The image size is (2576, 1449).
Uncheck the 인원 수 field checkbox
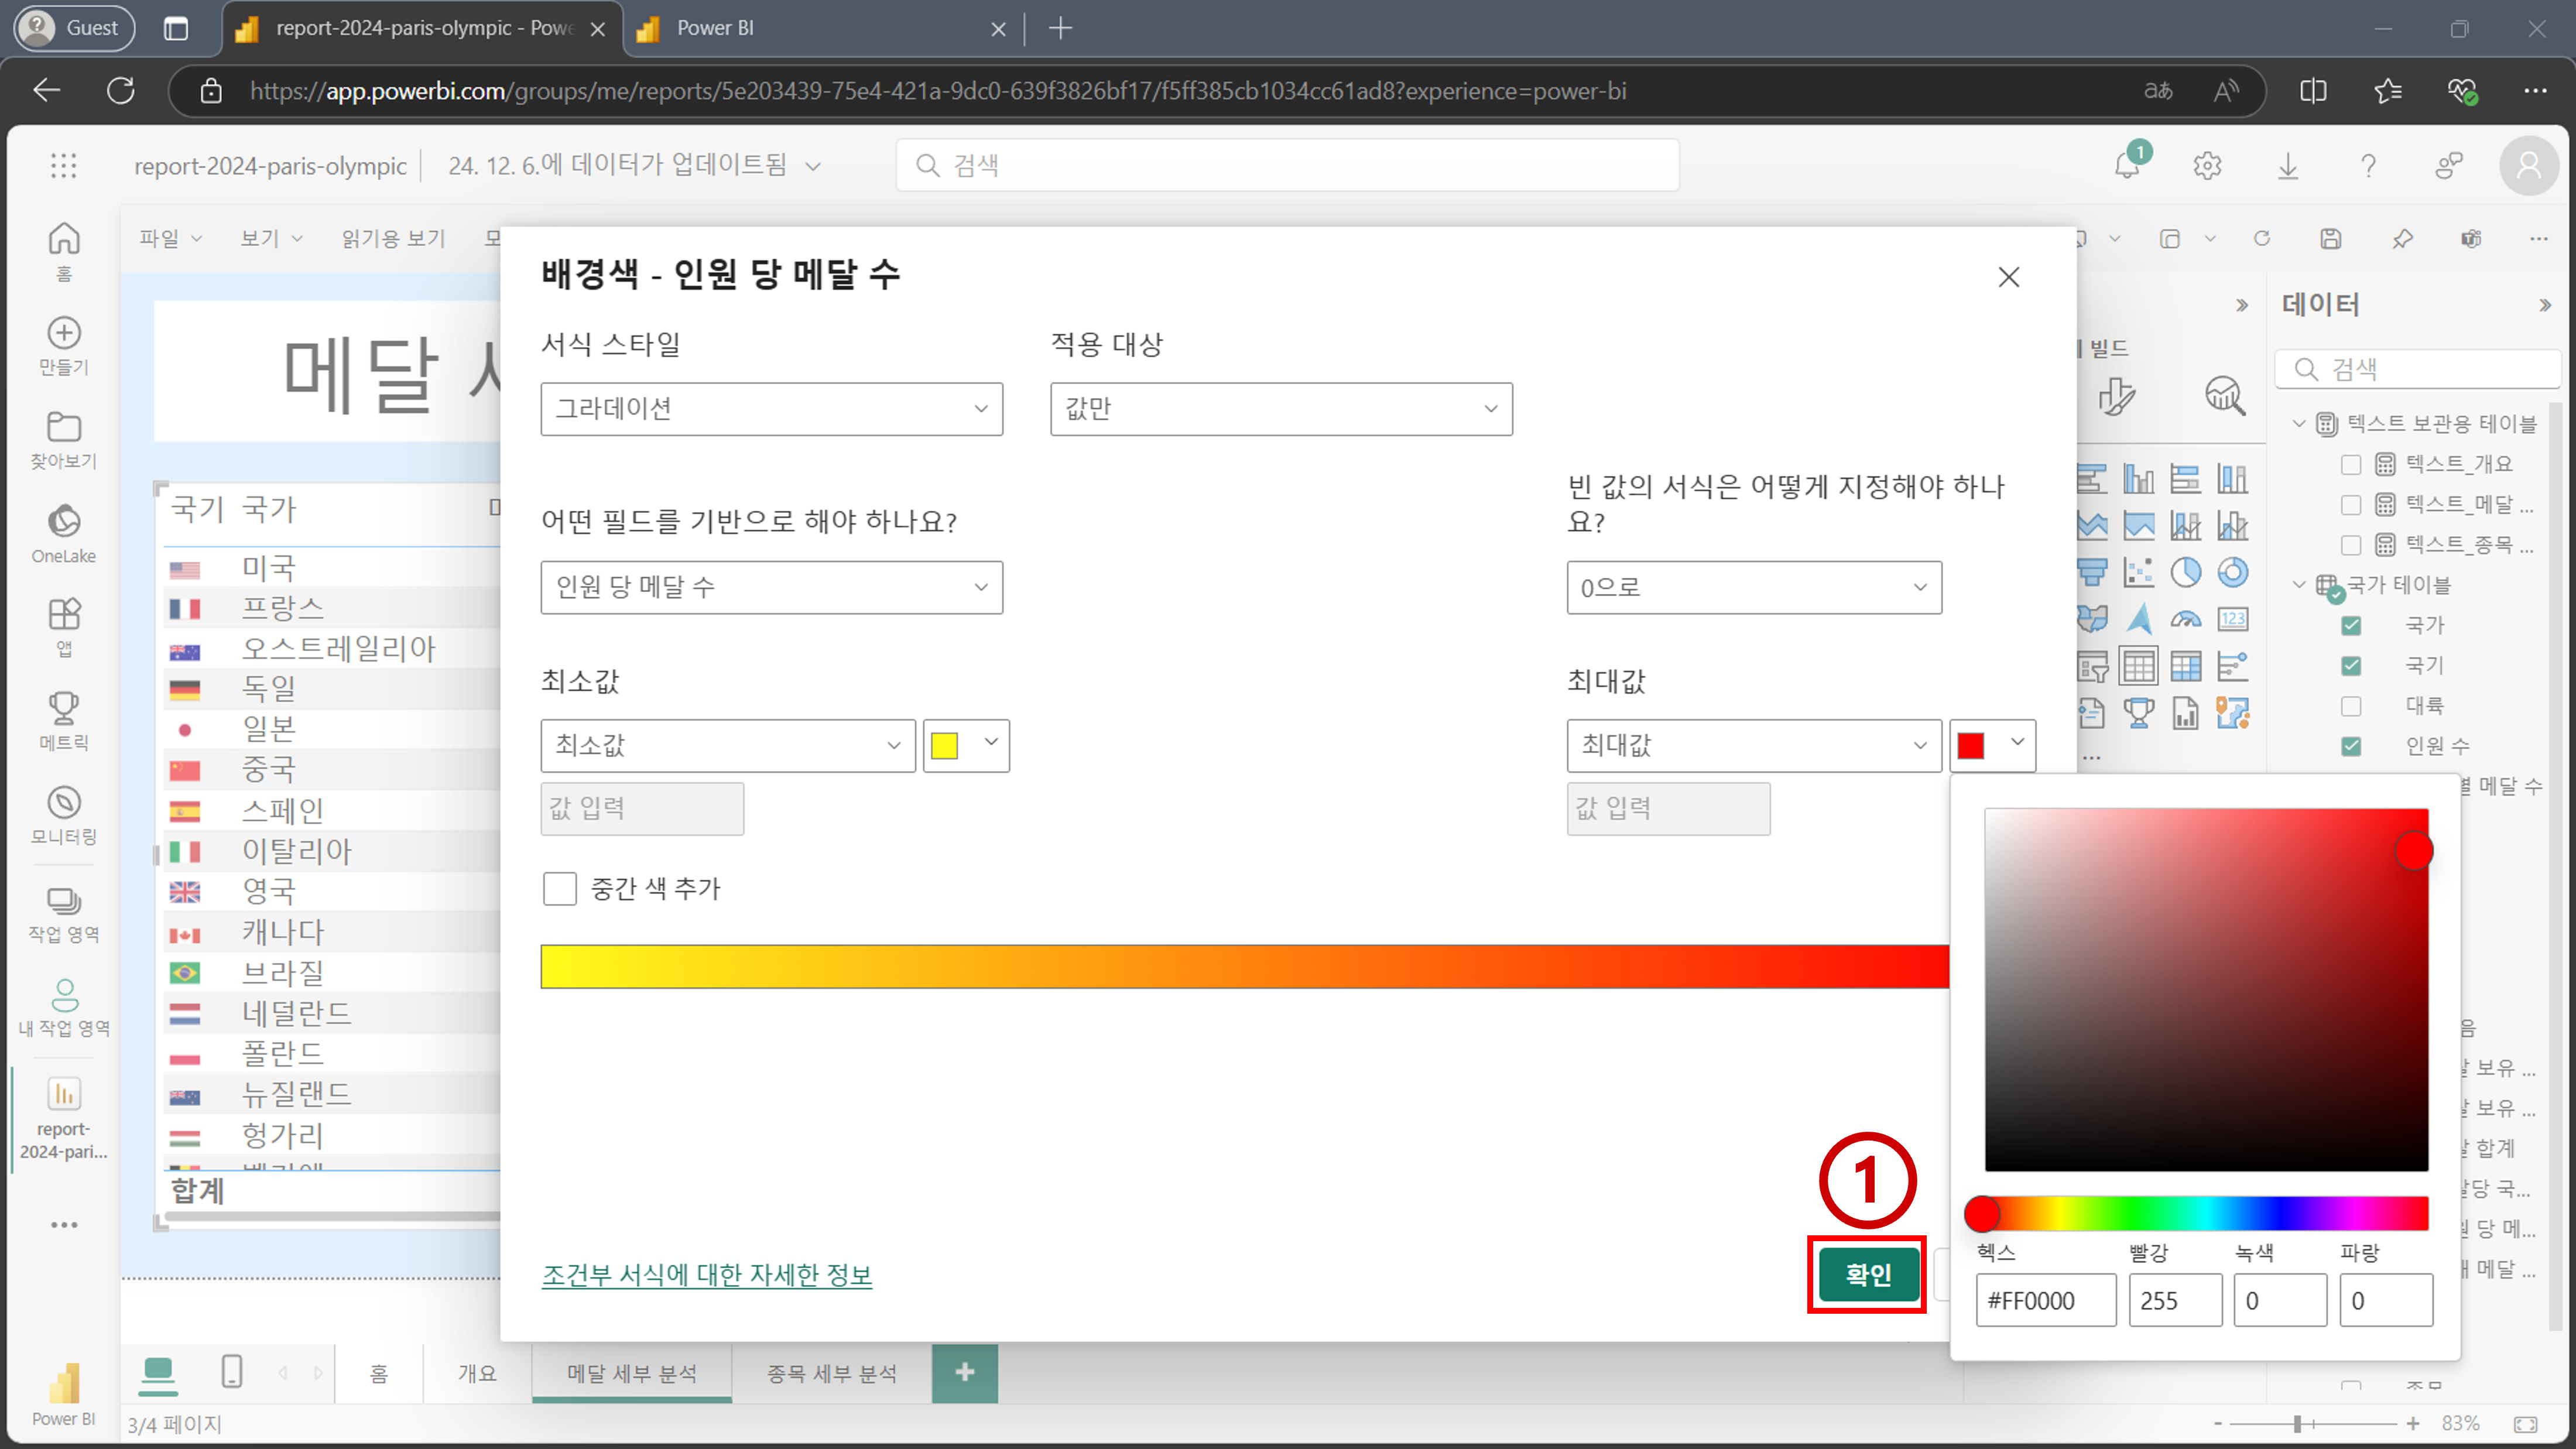click(x=2351, y=746)
